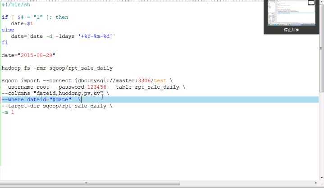The image size is (324, 188).
Task: Click the small window icon on share preview
Action: (x=311, y=3)
